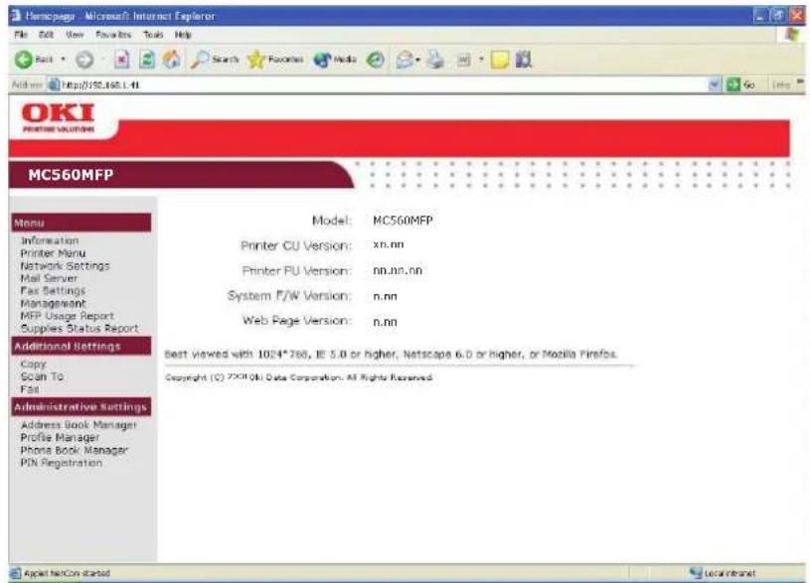Click the Stop loading icon

pos(121,60)
